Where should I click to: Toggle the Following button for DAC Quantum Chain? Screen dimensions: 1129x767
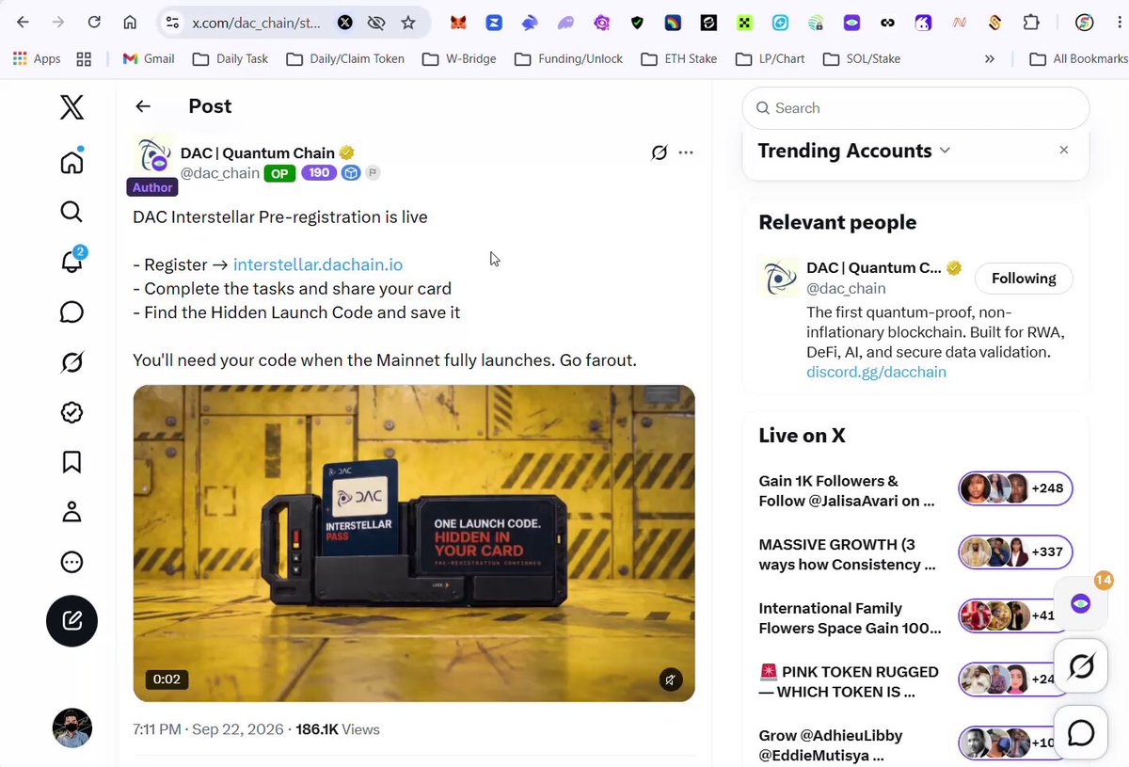[x=1024, y=279]
